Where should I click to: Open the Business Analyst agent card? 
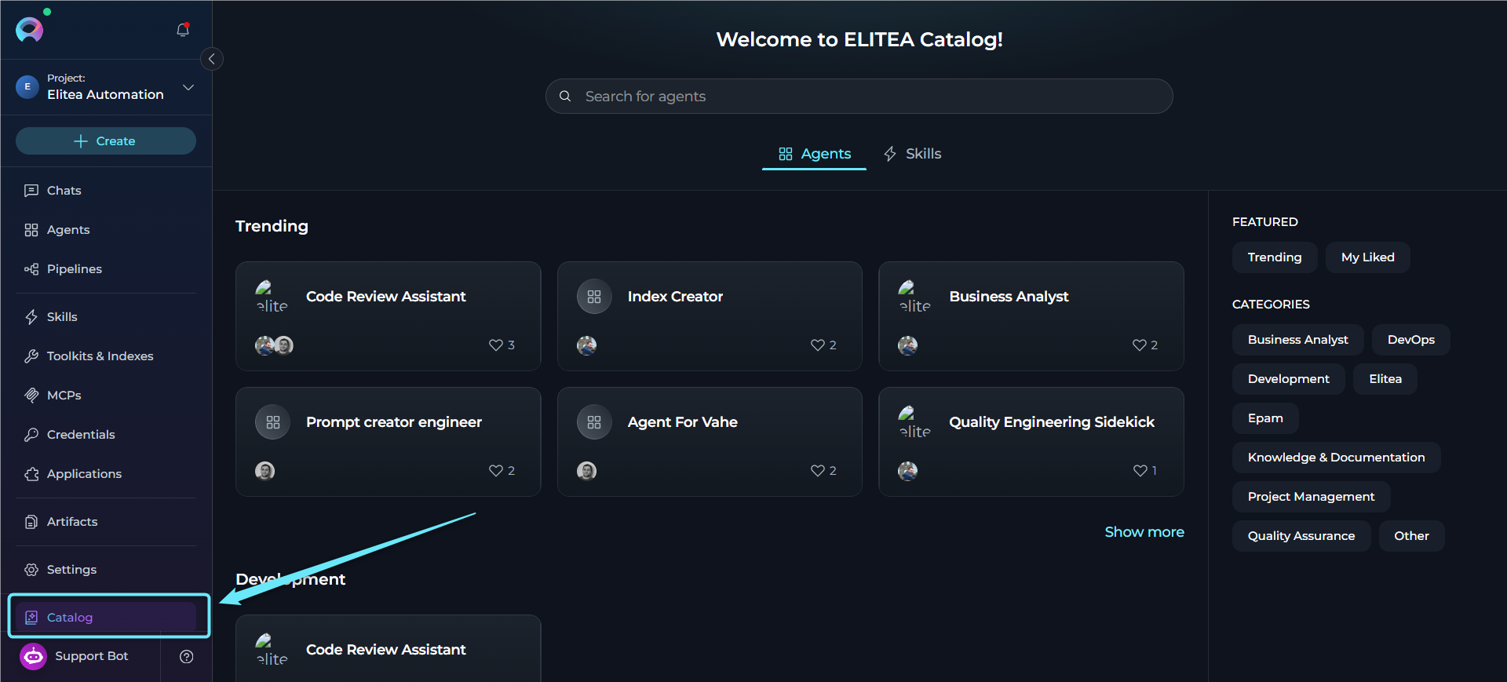(x=1031, y=316)
